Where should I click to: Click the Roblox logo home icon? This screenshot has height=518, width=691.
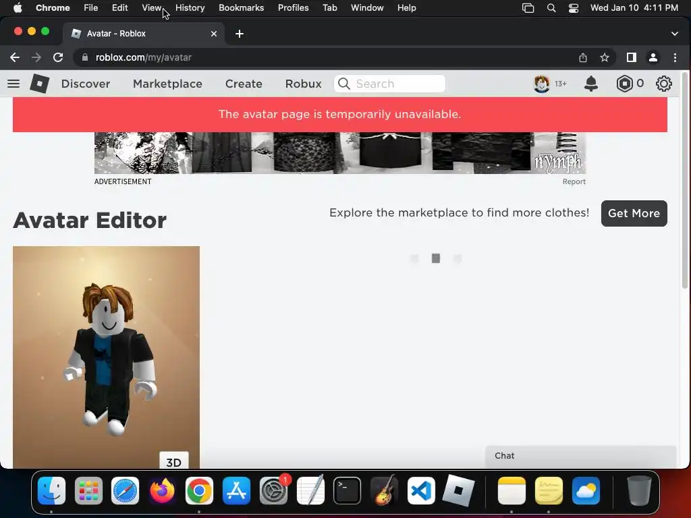pos(40,83)
